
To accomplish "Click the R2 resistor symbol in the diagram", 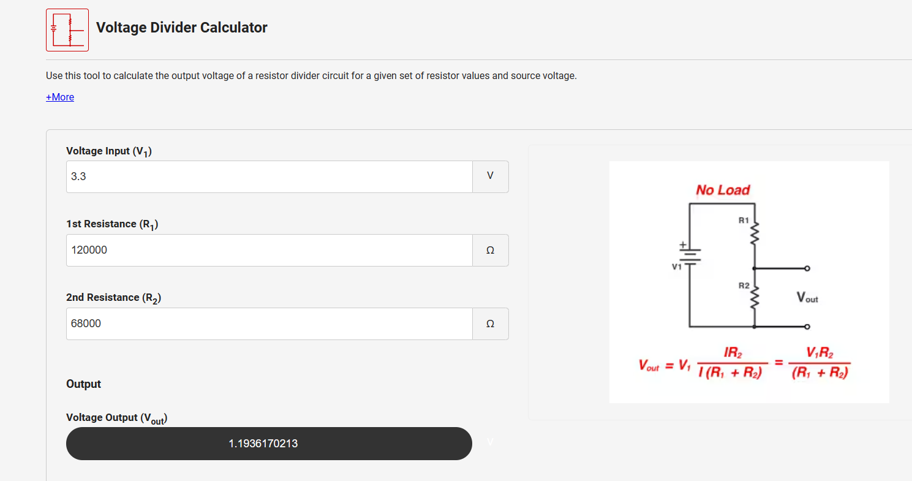I will [755, 298].
